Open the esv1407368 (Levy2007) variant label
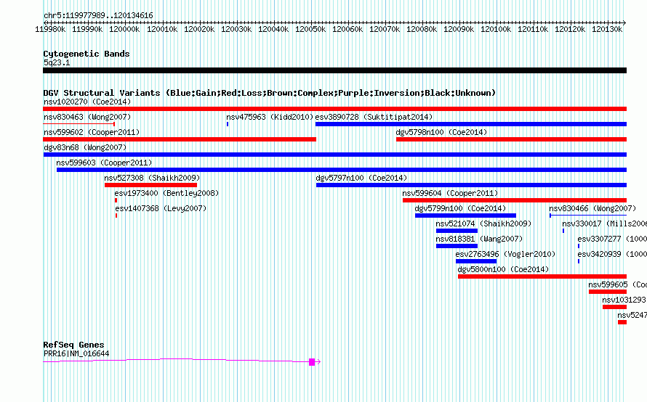The width and height of the screenshot is (647, 402). [x=161, y=208]
